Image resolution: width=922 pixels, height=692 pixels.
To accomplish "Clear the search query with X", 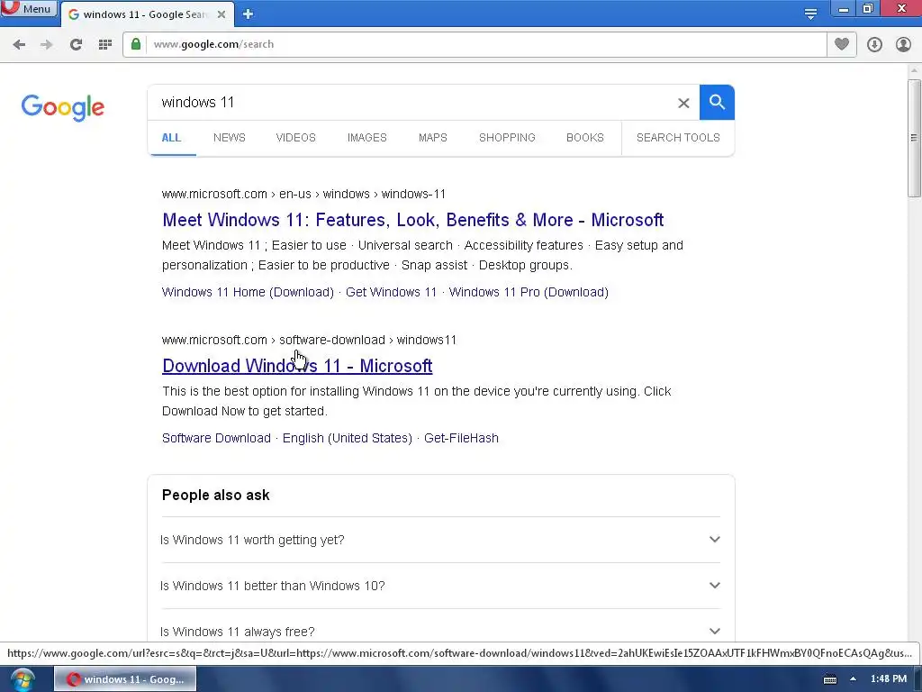I will tap(683, 103).
